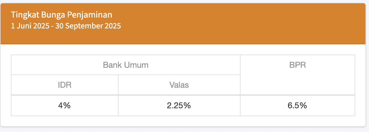Click the date range subtitle under the title
Viewport: 369px width, 132px height.
click(x=66, y=26)
